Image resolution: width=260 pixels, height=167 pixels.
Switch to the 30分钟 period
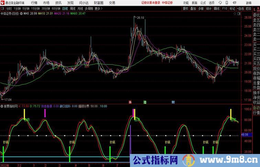(46, 9)
